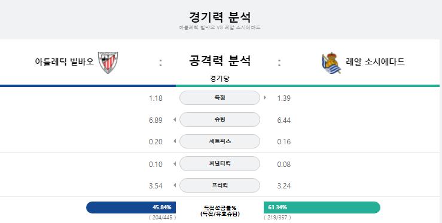Viewport: 442px width, 223px height.
Task: Click the left arrow beside 프리킥
Action: click(x=175, y=185)
